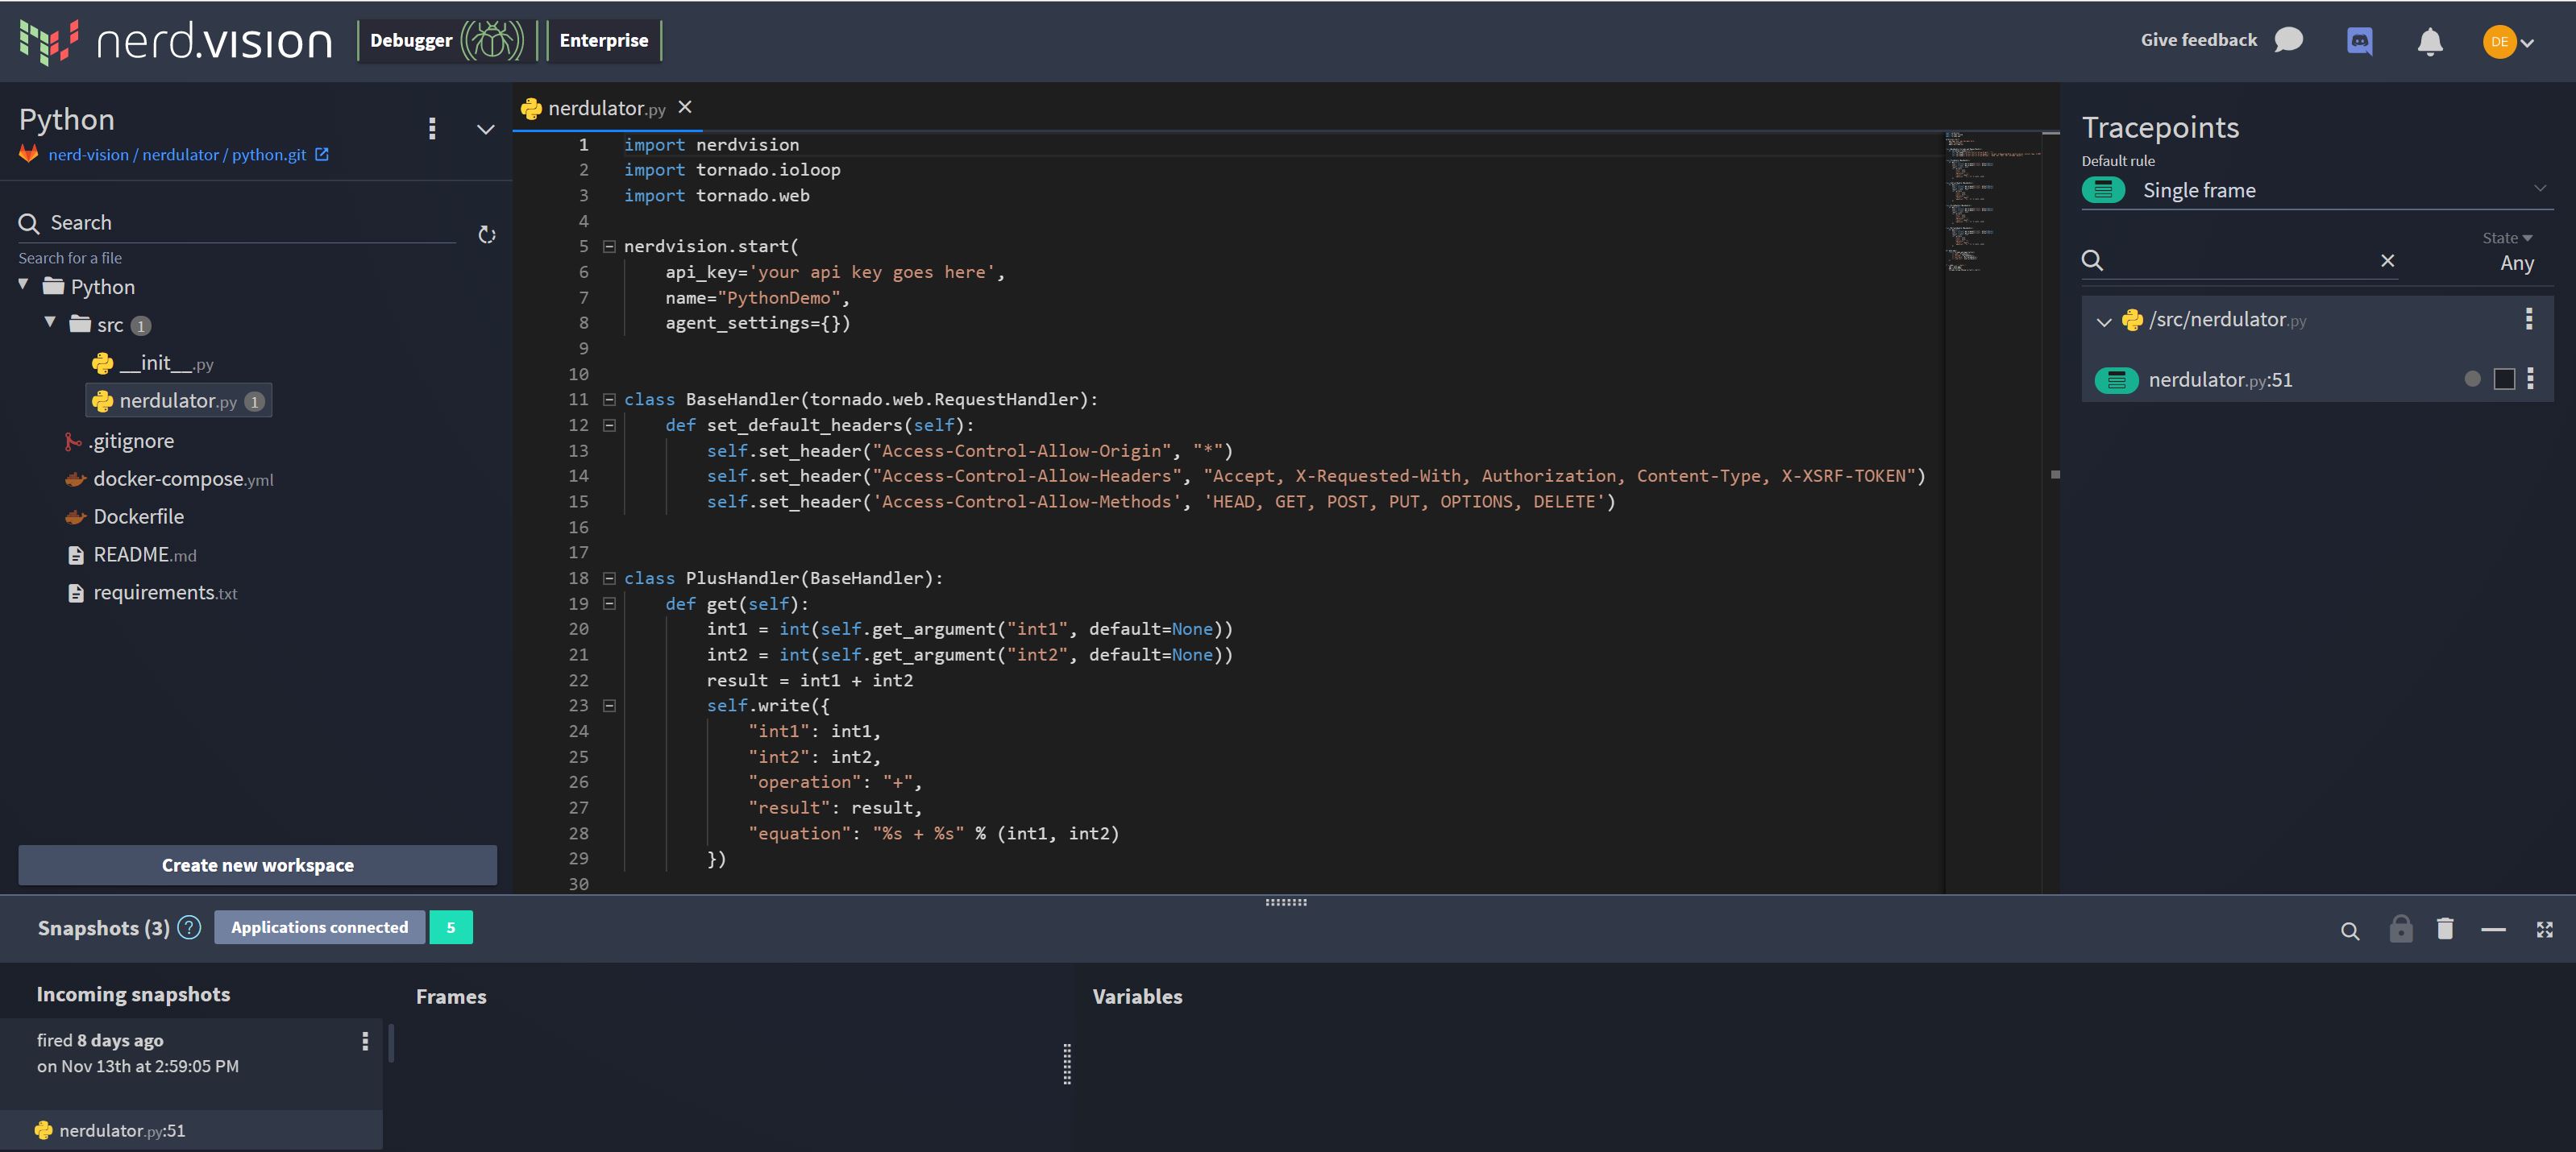The image size is (2576, 1152).
Task: Tick the nerdulator.py:51 tracepoint checkbox
Action: click(x=2504, y=379)
